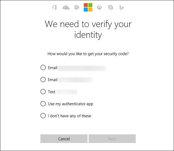174x151 pixels.
Task: Click the blurred address beside the first Email
Action: [x=82, y=68]
